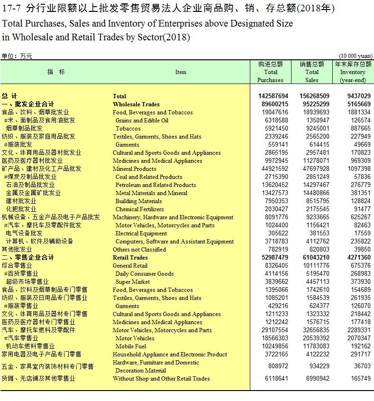Click the 'Mobile Fuel' row label

(x=131, y=346)
